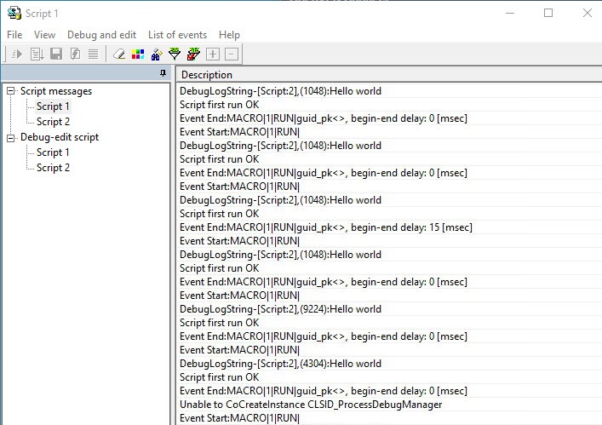Collapse the Debug-edit script tree node

[x=11, y=137]
